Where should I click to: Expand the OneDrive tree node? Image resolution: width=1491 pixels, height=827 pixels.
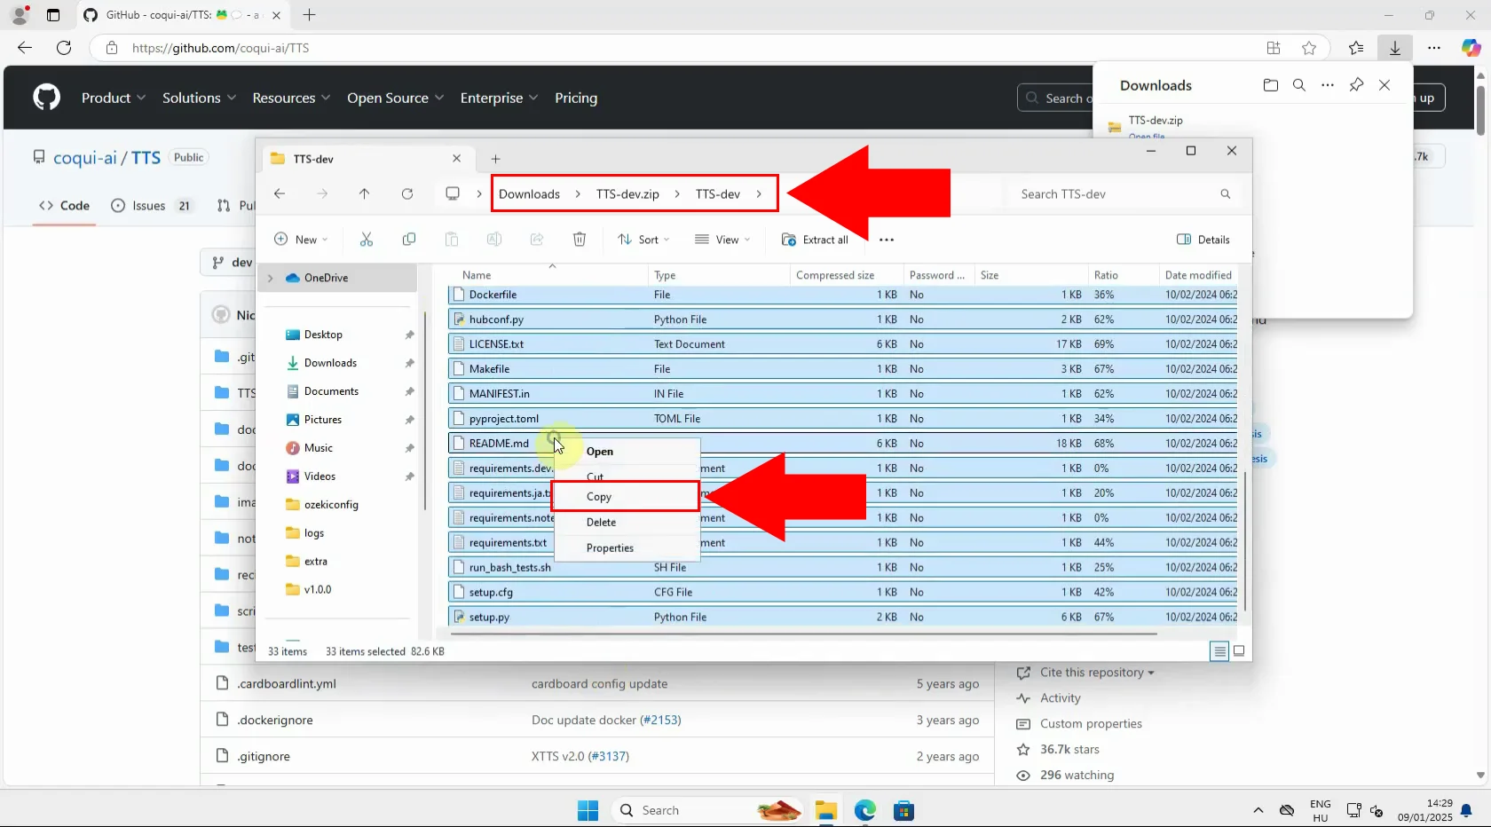(x=271, y=278)
